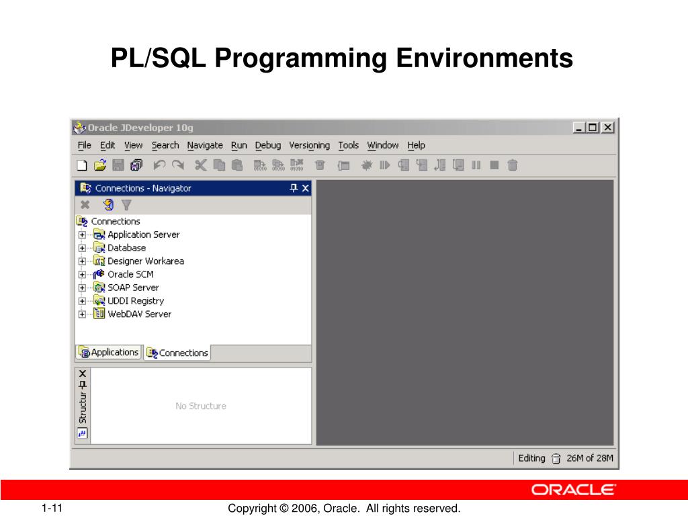Click the Copy toolbar icon
Viewport: 688px width, 516px height.
click(x=219, y=165)
